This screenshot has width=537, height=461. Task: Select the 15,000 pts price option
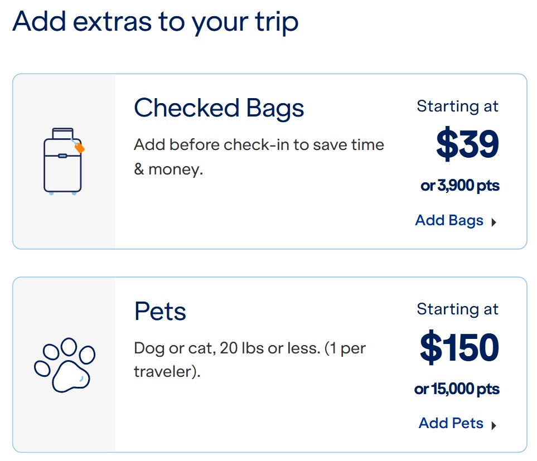[456, 389]
